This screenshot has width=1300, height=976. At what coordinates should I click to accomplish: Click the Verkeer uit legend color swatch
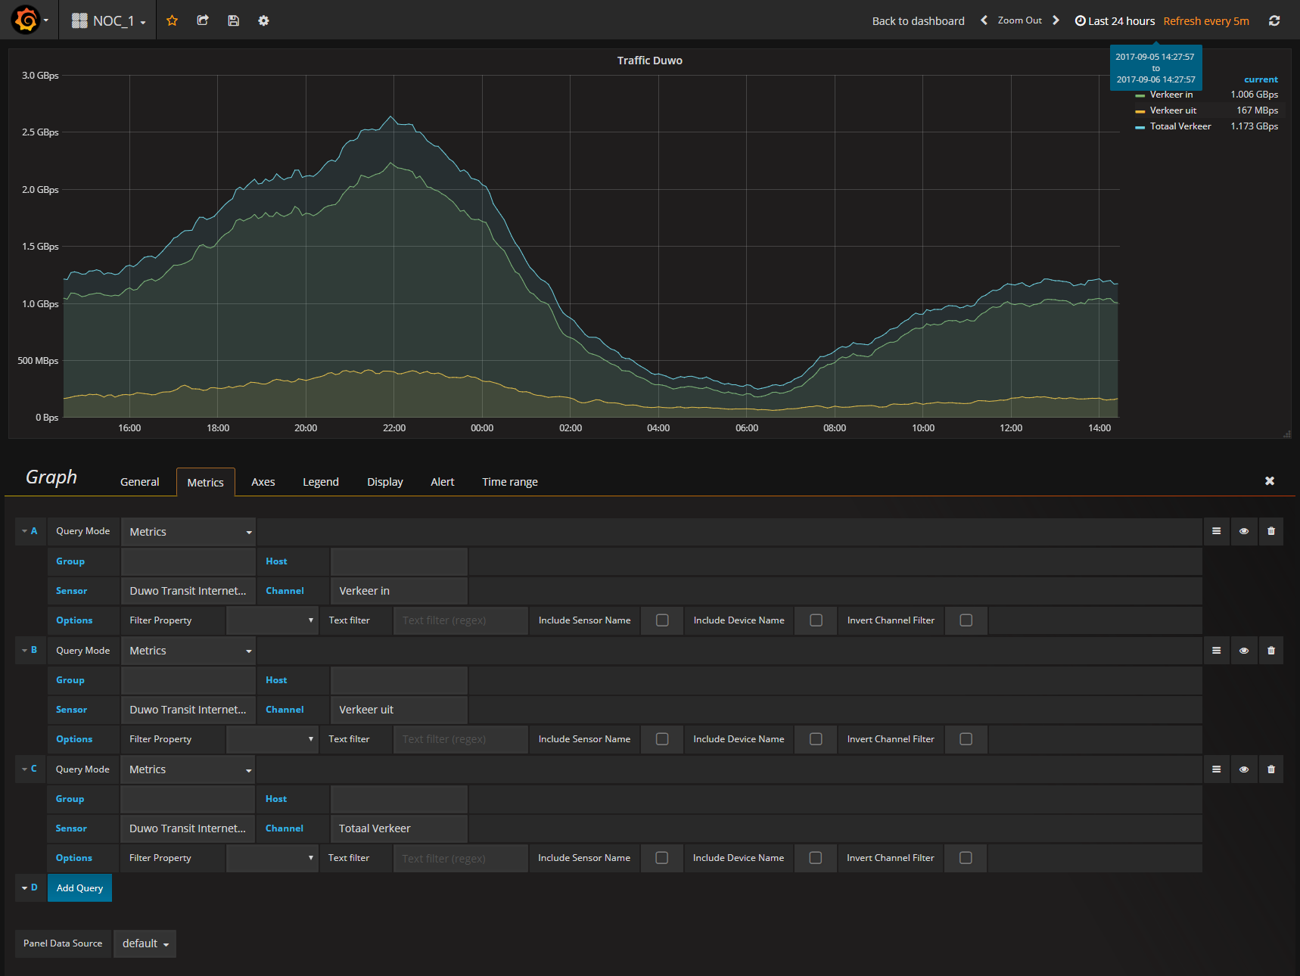1140,111
